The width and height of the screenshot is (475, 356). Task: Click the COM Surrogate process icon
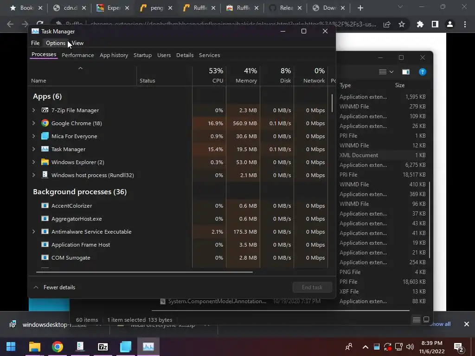tap(45, 258)
